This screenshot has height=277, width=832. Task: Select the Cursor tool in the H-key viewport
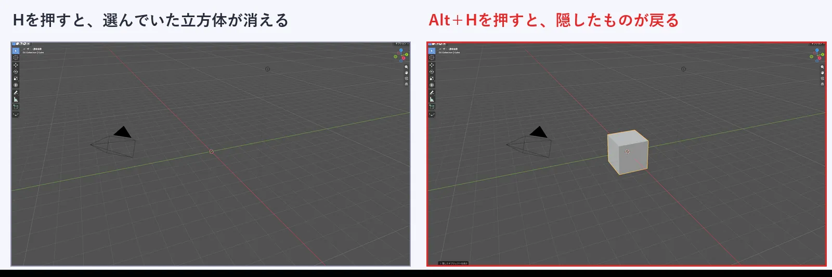(16, 58)
